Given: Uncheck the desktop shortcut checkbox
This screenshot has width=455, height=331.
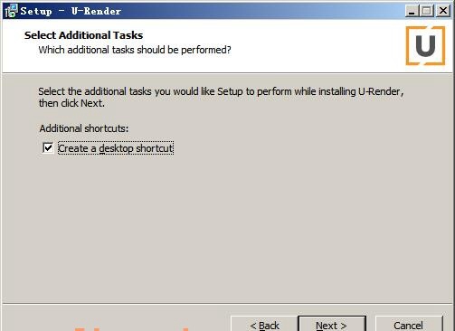Looking at the screenshot, I should point(48,148).
